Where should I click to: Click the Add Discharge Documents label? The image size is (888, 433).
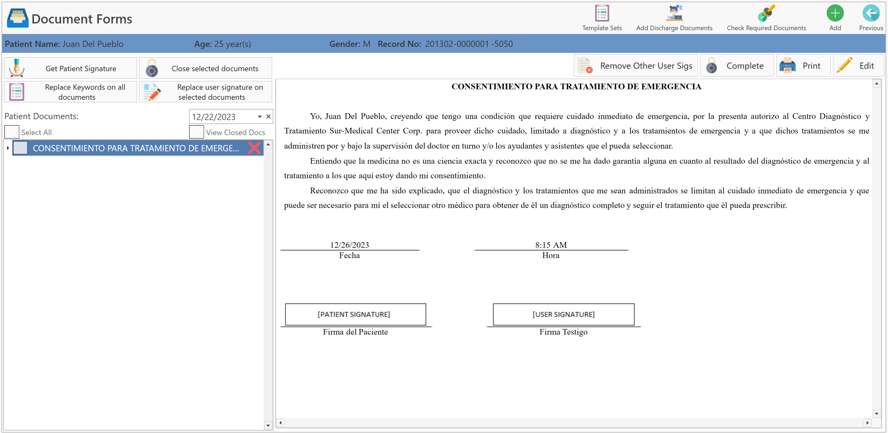pyautogui.click(x=674, y=28)
